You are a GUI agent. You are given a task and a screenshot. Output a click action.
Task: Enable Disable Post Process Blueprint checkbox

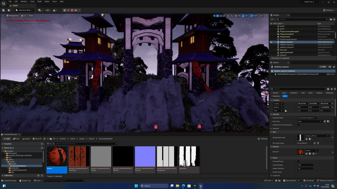click(x=298, y=125)
